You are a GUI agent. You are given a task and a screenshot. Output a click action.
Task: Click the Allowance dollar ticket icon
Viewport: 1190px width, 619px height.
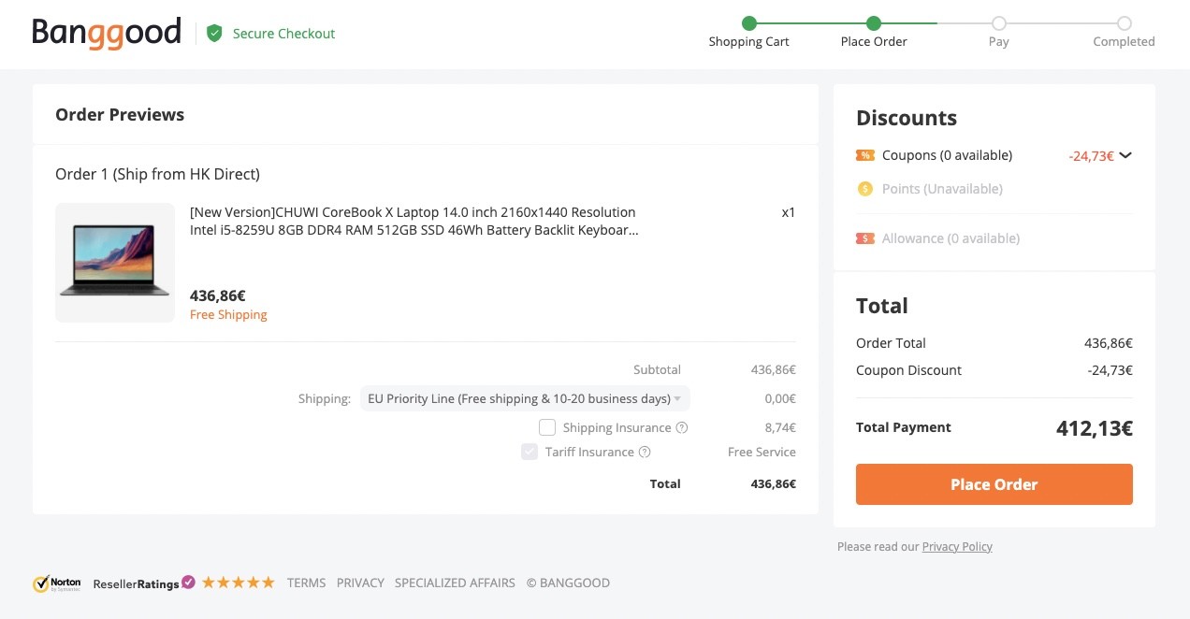(865, 238)
